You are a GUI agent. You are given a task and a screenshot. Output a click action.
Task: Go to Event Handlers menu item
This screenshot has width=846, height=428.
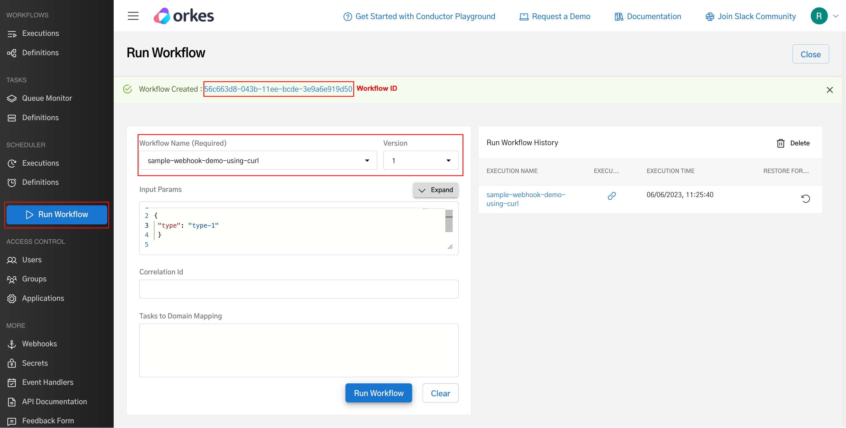point(48,382)
